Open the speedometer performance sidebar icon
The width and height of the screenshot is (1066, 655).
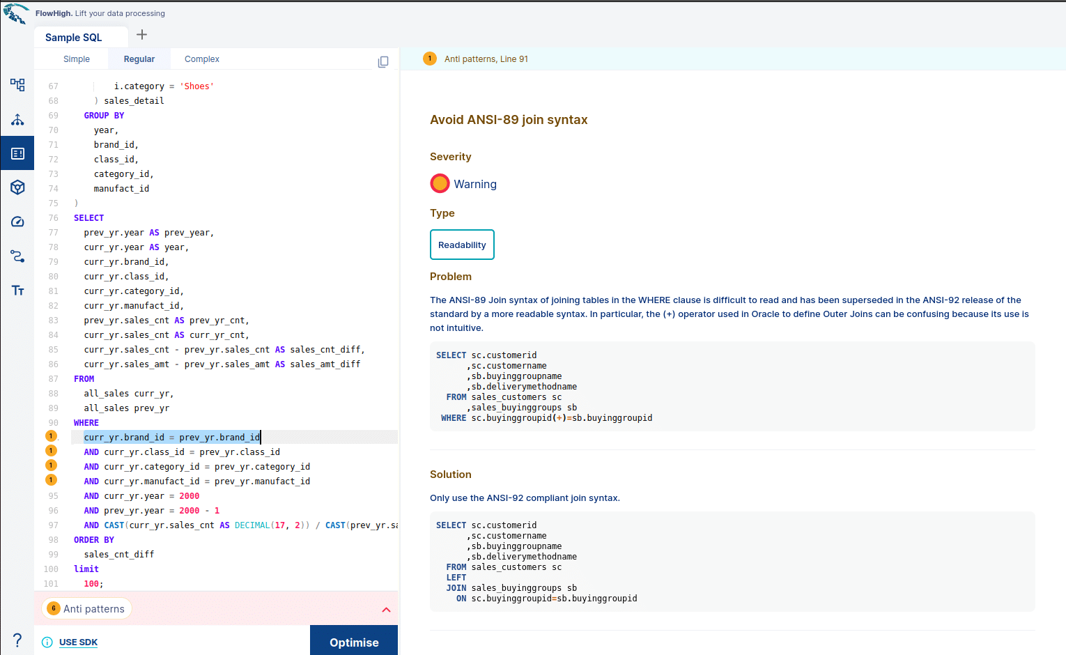coord(17,222)
